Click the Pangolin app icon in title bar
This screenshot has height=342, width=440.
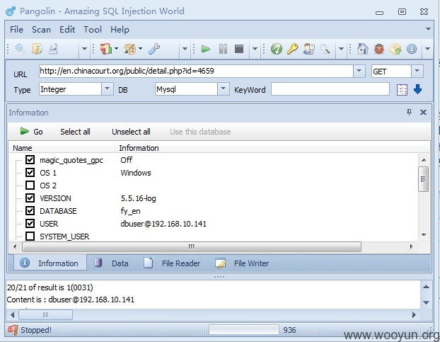click(11, 11)
